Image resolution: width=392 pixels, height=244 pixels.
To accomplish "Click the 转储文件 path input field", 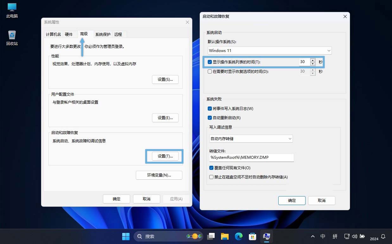I will (x=251, y=157).
